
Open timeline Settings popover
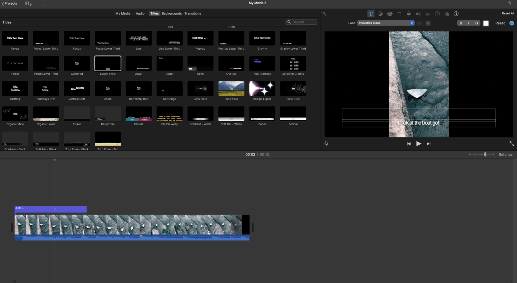505,155
